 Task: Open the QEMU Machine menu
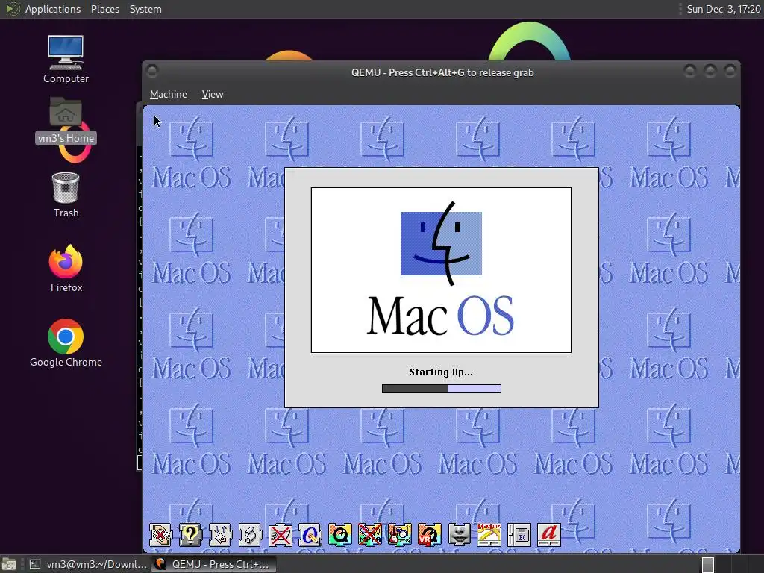coord(168,94)
